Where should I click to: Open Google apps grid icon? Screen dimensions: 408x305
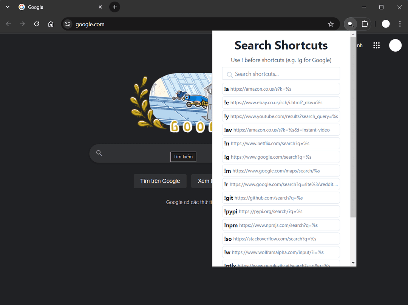376,45
